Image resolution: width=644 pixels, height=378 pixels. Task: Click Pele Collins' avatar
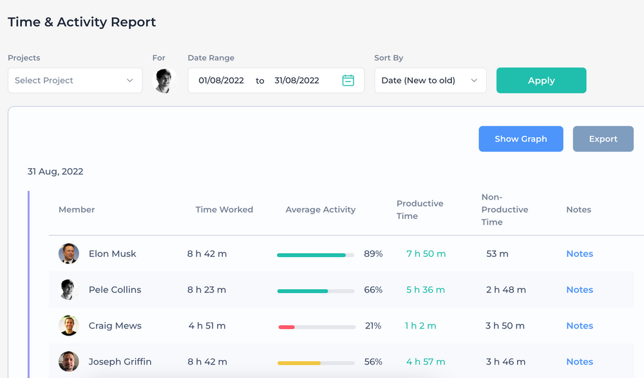[68, 290]
